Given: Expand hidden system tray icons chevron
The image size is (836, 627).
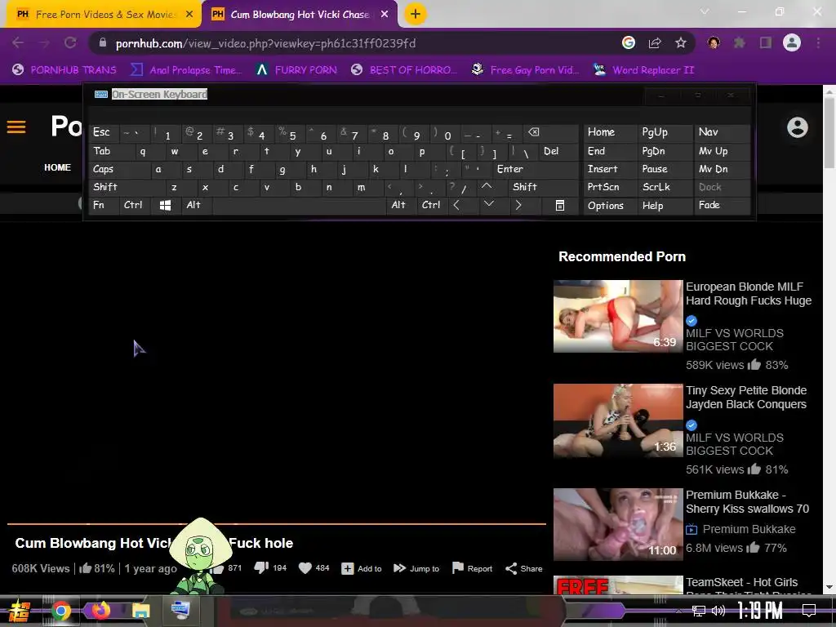Looking at the screenshot, I should (678, 611).
